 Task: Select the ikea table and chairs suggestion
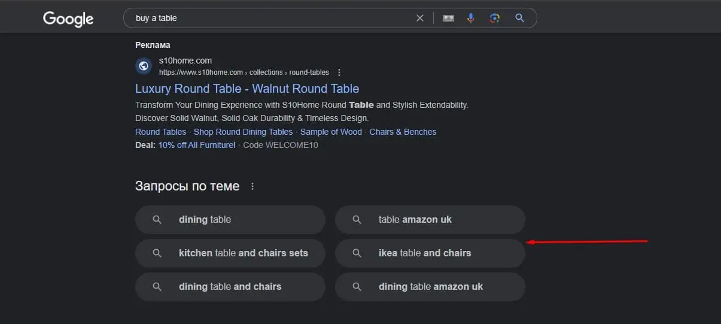[x=430, y=253]
